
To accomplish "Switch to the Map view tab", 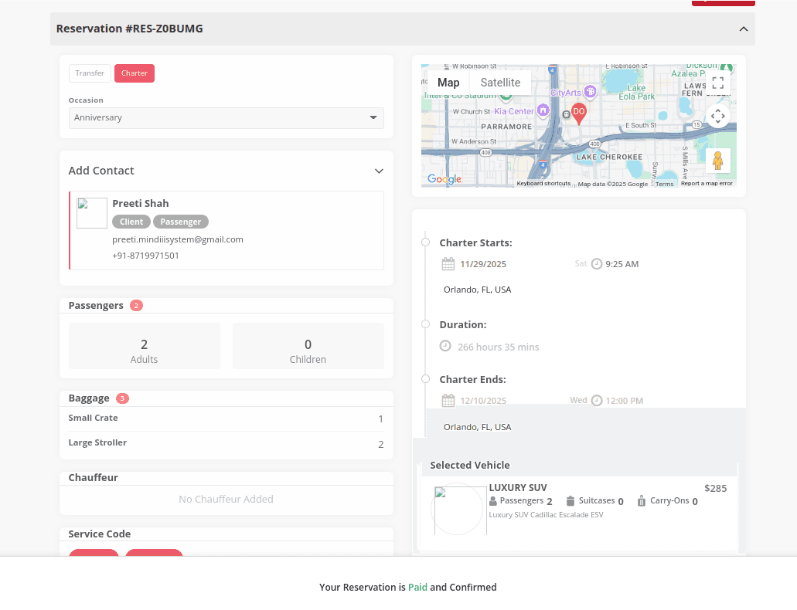I will click(448, 83).
